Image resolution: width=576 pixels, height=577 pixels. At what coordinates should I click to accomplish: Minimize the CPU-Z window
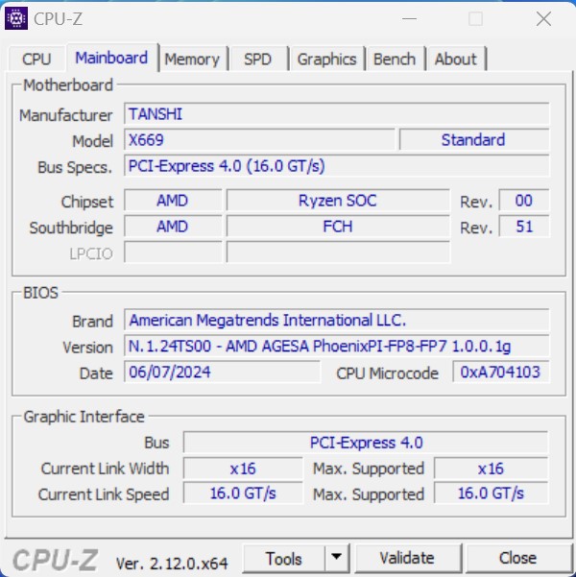409,18
